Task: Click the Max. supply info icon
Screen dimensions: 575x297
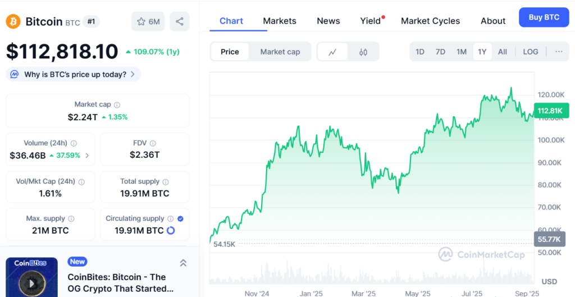Action: [71, 218]
